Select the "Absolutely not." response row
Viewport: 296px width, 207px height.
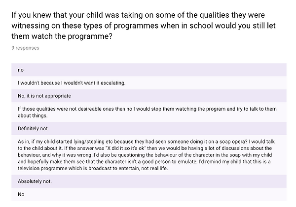149,181
